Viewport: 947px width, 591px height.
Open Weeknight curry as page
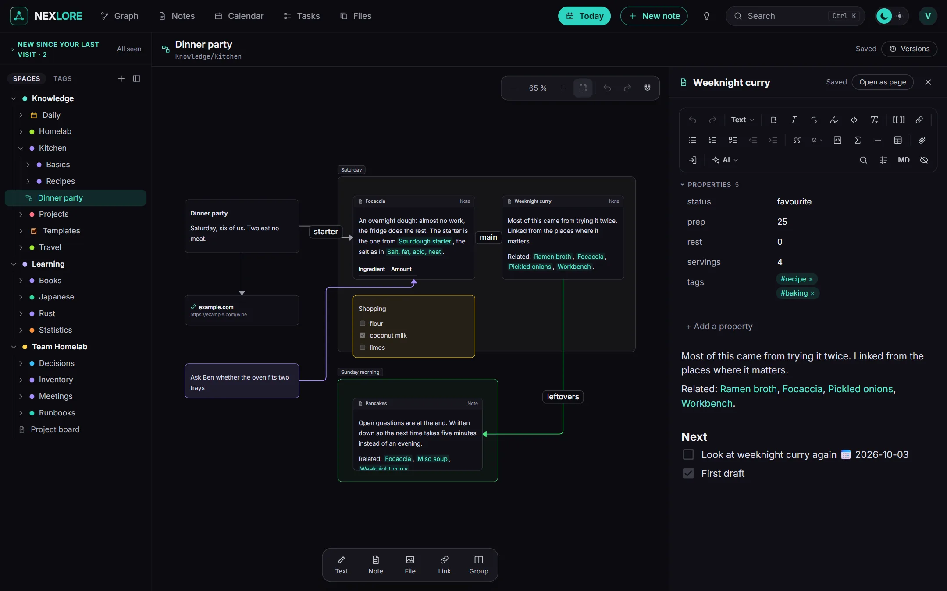(882, 82)
